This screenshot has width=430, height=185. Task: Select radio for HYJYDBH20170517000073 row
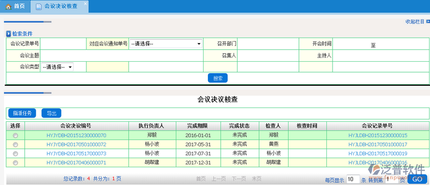tap(15, 154)
